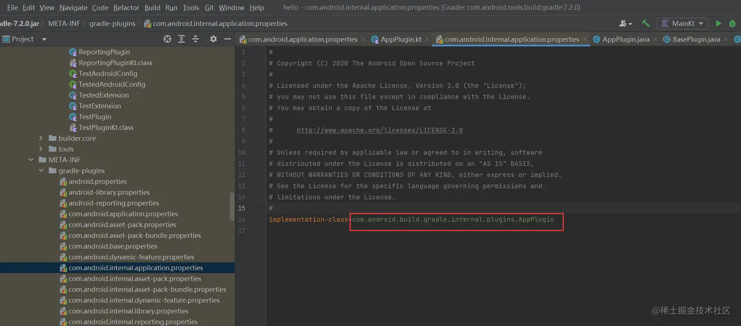Open the Navigate menu
741x326 pixels.
click(74, 7)
